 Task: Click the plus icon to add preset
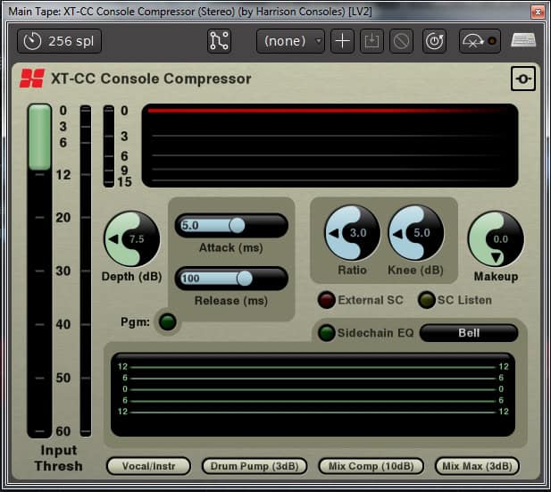tap(342, 41)
